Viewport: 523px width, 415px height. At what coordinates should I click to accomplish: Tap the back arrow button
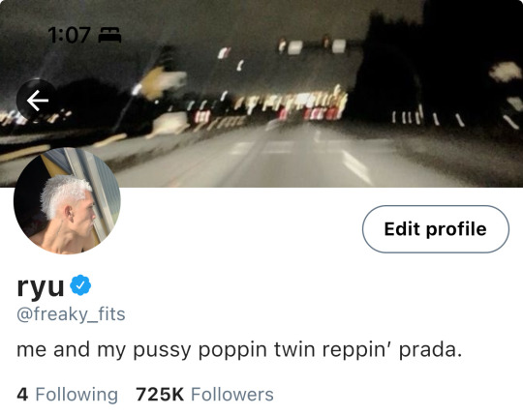tap(38, 100)
